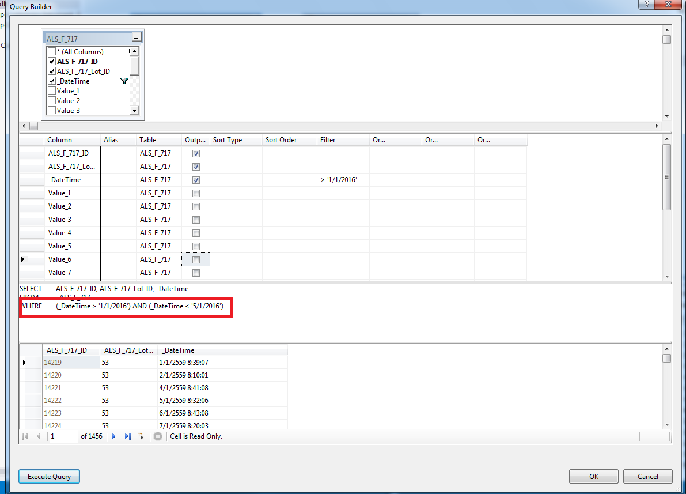Uncheck Output for _DateTime grid row
The width and height of the screenshot is (686, 494).
pyautogui.click(x=196, y=180)
